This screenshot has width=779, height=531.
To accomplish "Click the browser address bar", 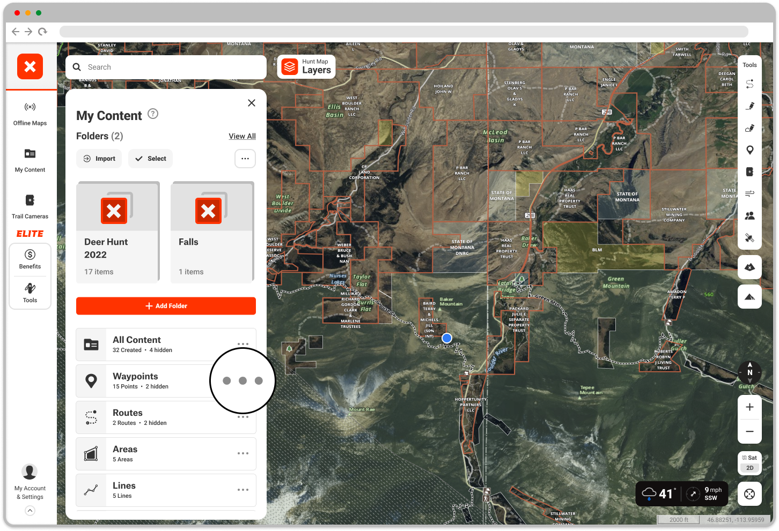I will click(403, 32).
